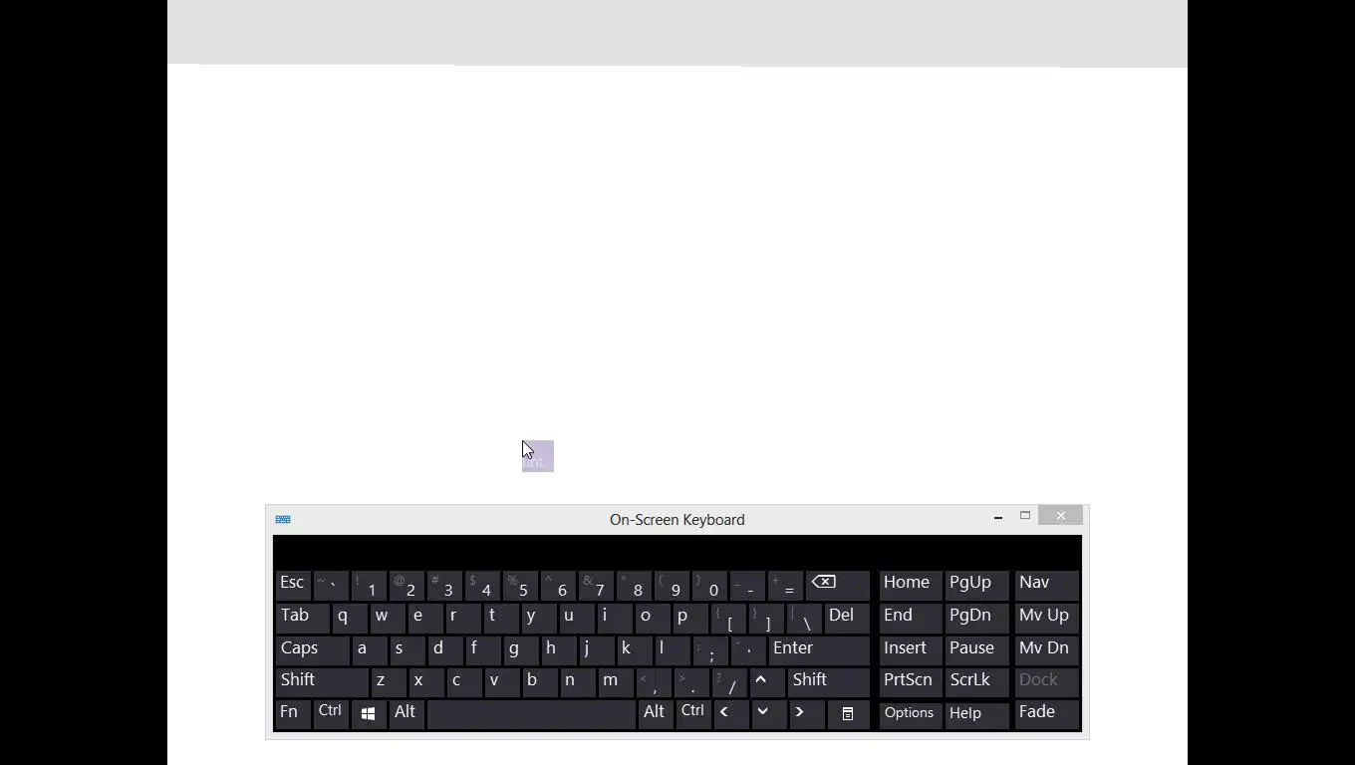Toggle the left Shift key
Viewport: 1355px width, 765px height.
pyautogui.click(x=322, y=681)
